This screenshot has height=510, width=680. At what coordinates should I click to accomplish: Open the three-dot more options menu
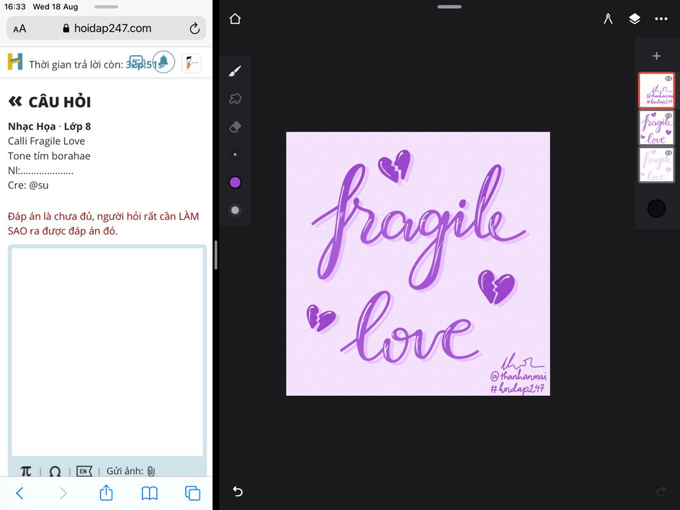click(x=661, y=19)
